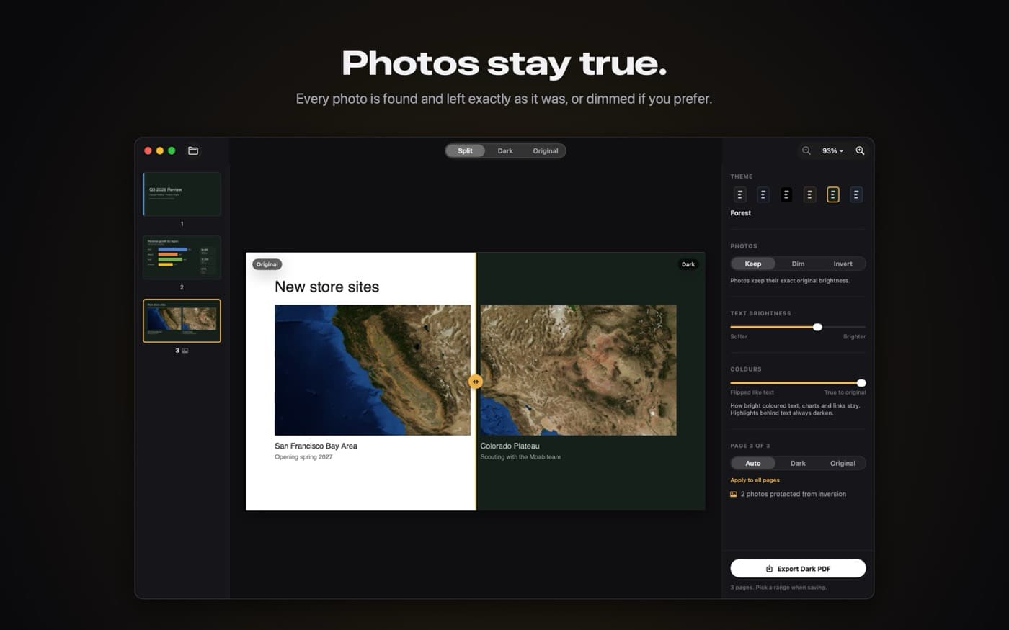Set Photos option to Dim
Image resolution: width=1009 pixels, height=630 pixels.
point(798,264)
